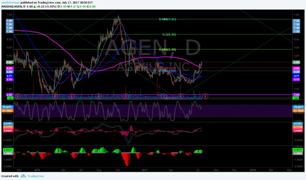This screenshot has width=306, height=180.
Task: Click the 2016 label on the time axis
Action: click(37, 170)
